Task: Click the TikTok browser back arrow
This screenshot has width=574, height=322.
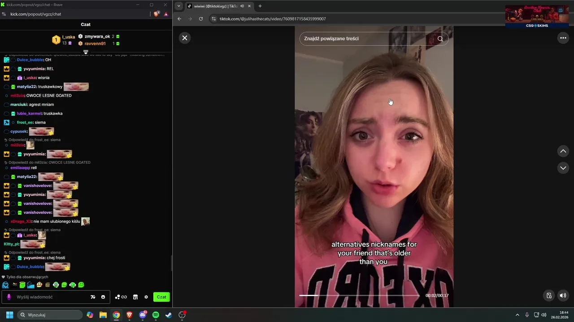Action: pyautogui.click(x=179, y=19)
